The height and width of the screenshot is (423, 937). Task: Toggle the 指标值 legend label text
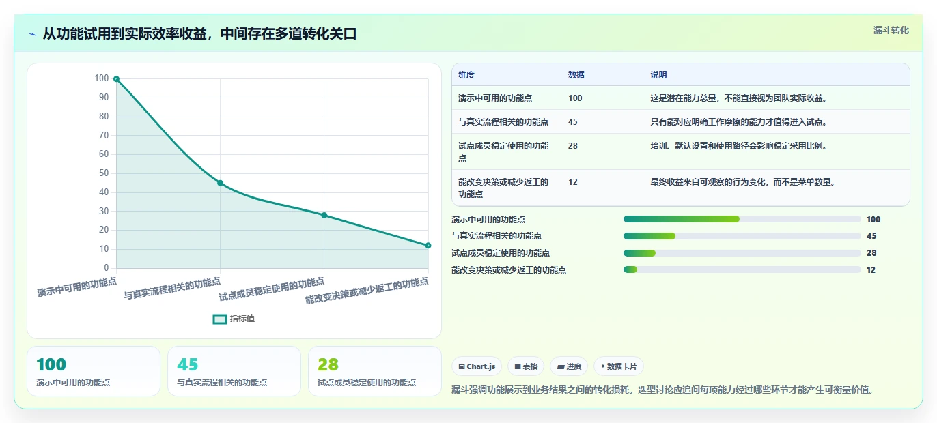[x=242, y=319]
